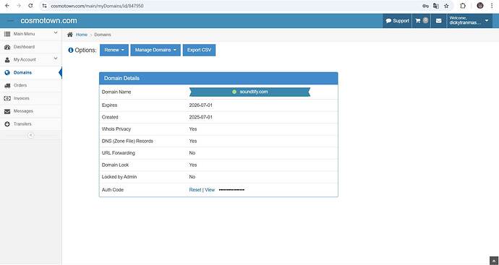The height and width of the screenshot is (265, 499).
Task: Click the masked Auth Code dots
Action: [231, 190]
